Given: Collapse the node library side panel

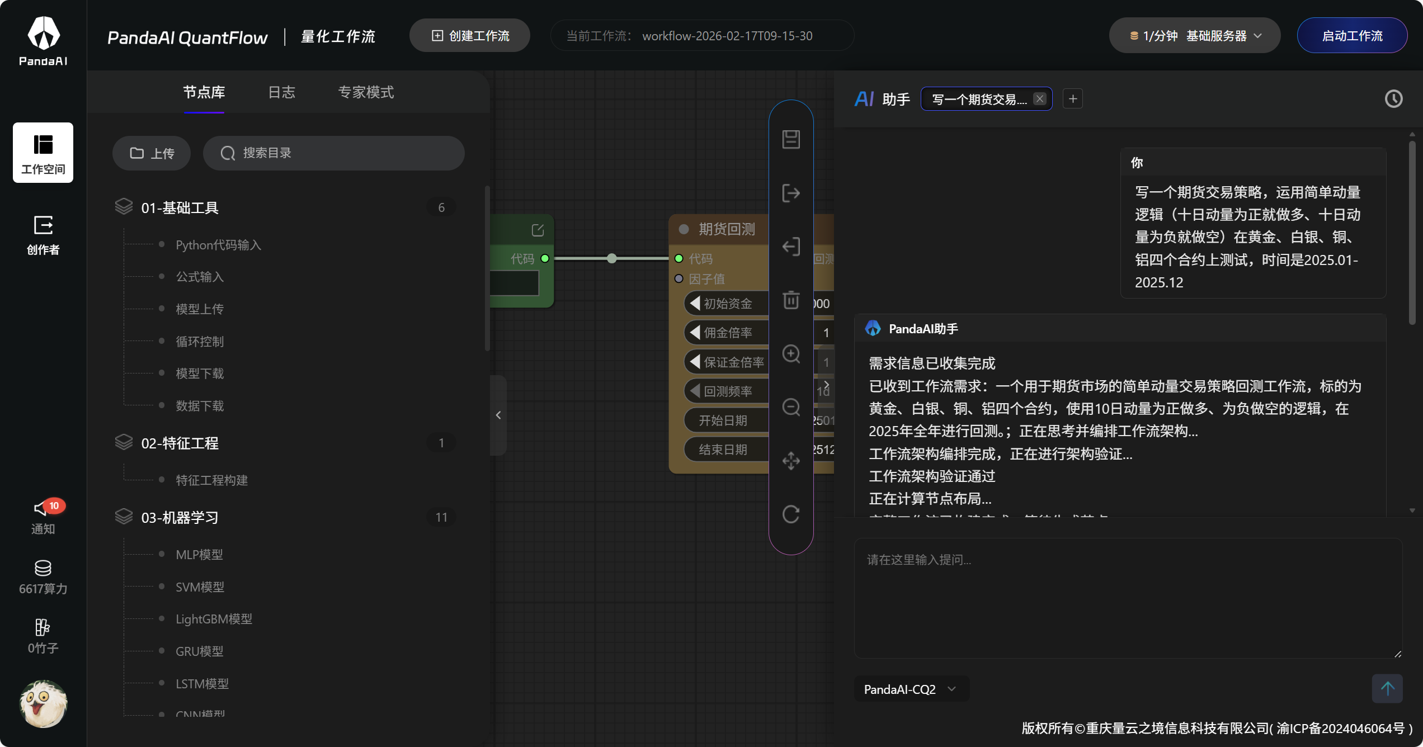Looking at the screenshot, I should tap(498, 415).
